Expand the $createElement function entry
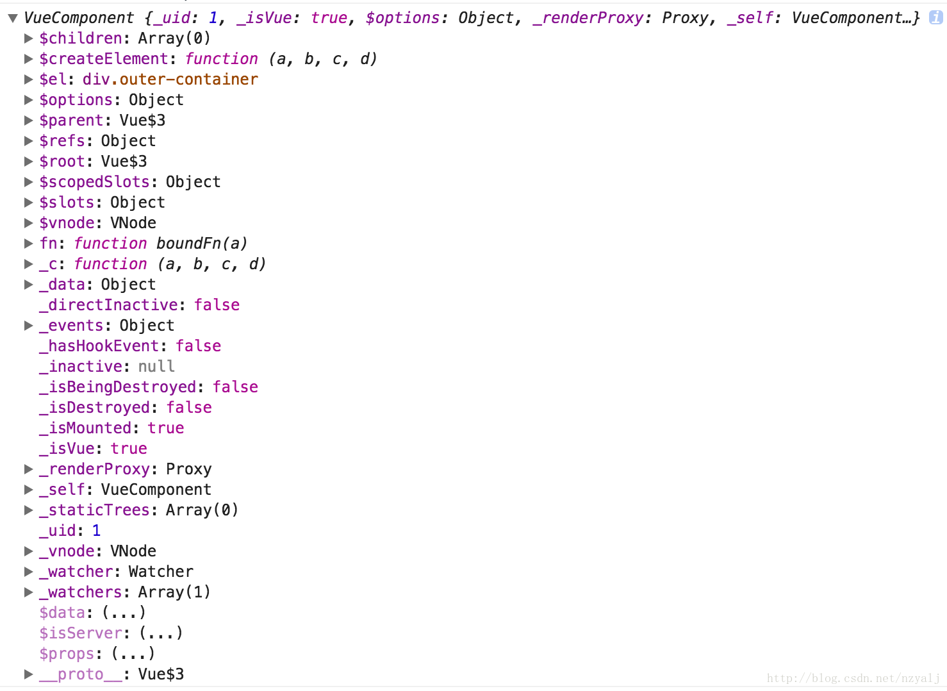 click(28, 59)
